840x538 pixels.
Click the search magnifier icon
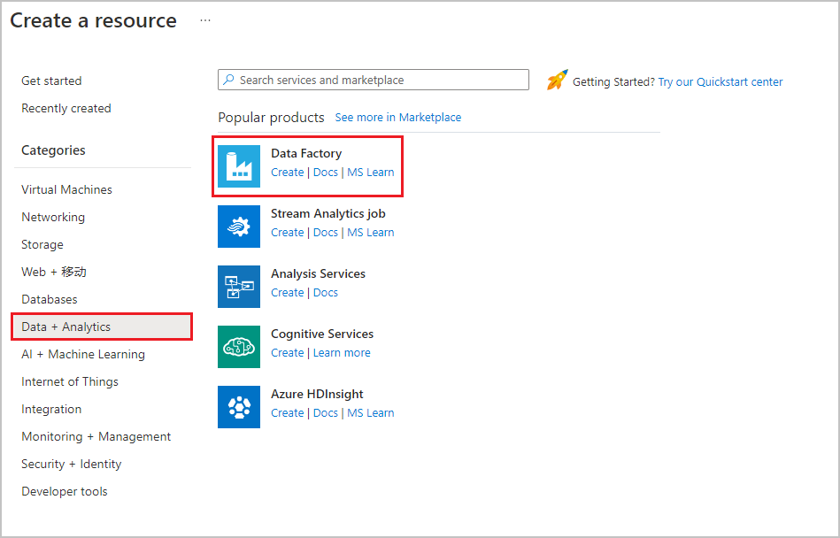click(x=228, y=80)
